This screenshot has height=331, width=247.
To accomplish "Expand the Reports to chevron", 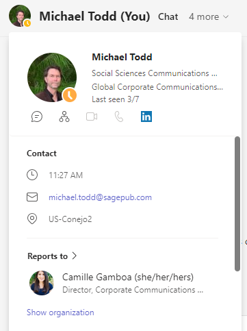I will tap(74, 256).
